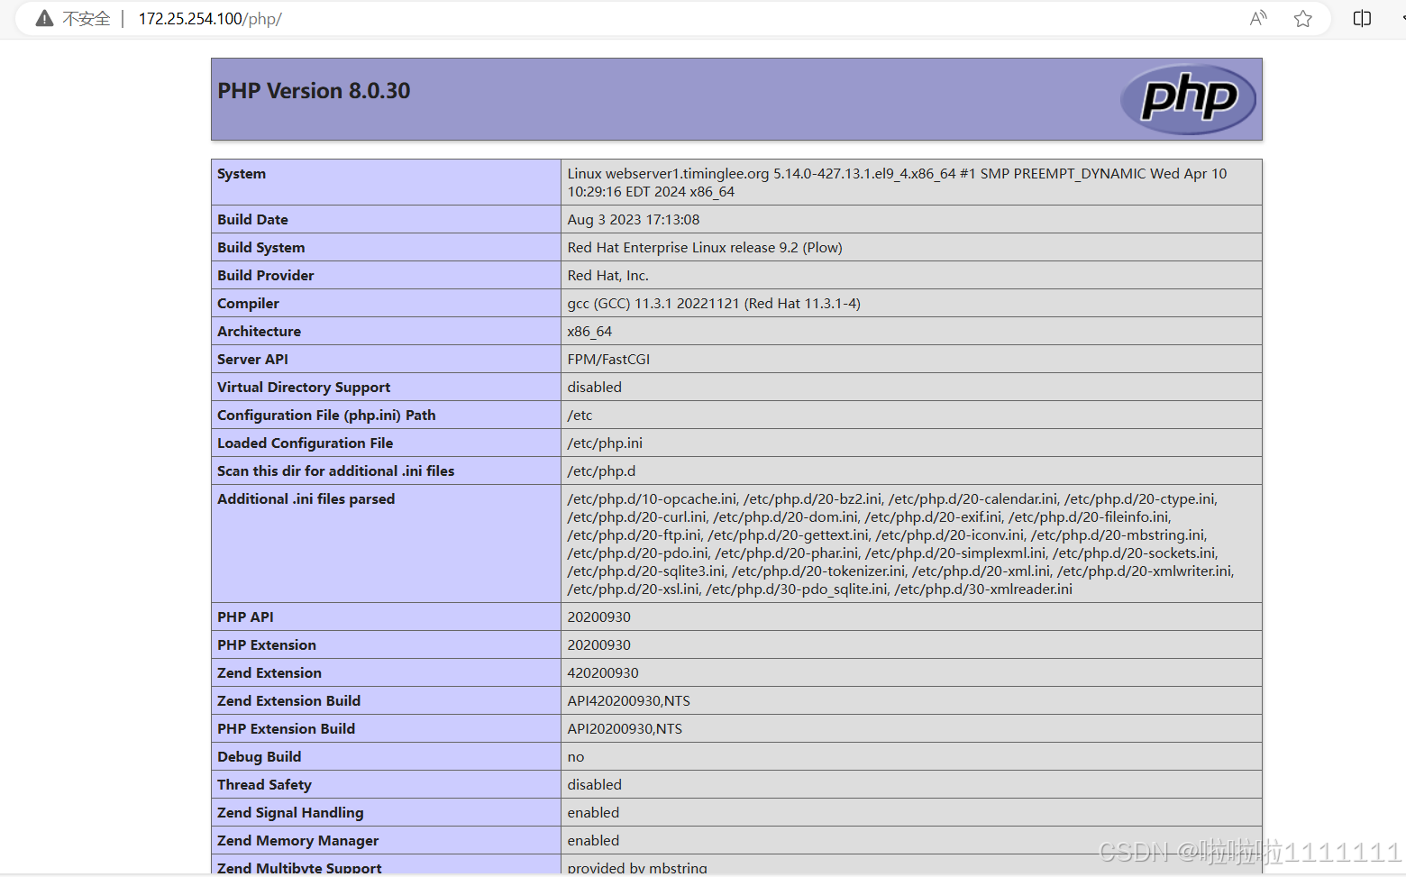This screenshot has width=1406, height=877.
Task: Click Additional .ini files parsed label
Action: [x=306, y=499]
